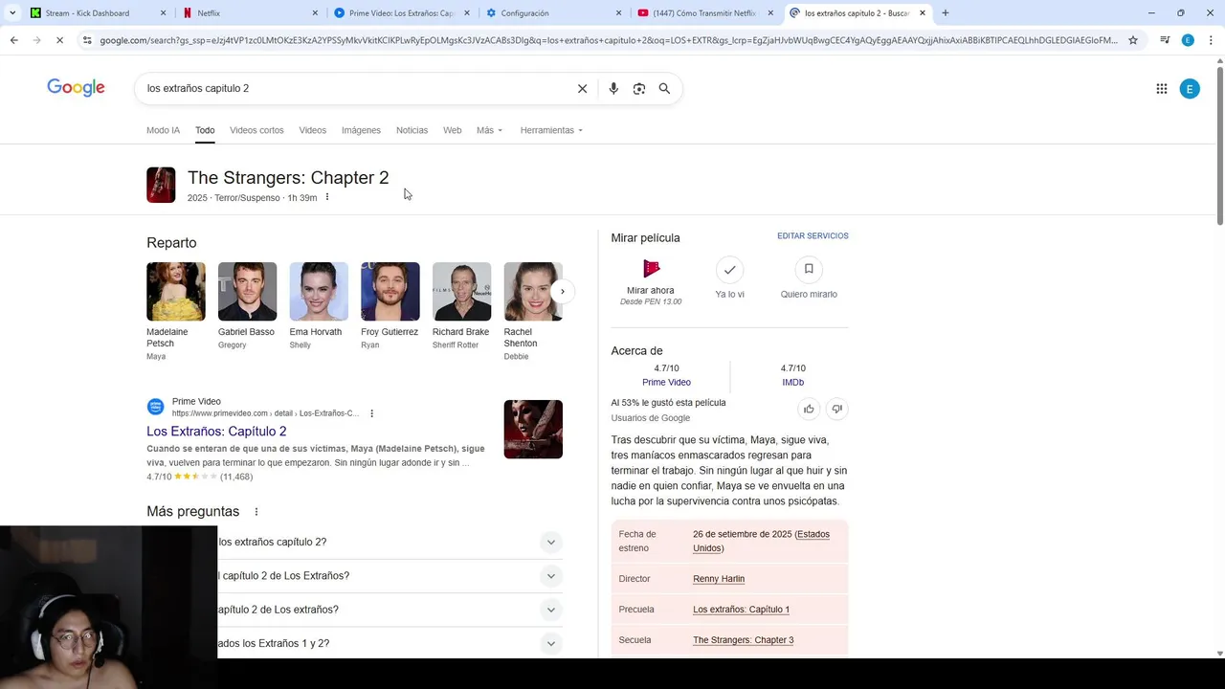Click movie poster thumbnail beside title
This screenshot has width=1225, height=689.
point(161,185)
